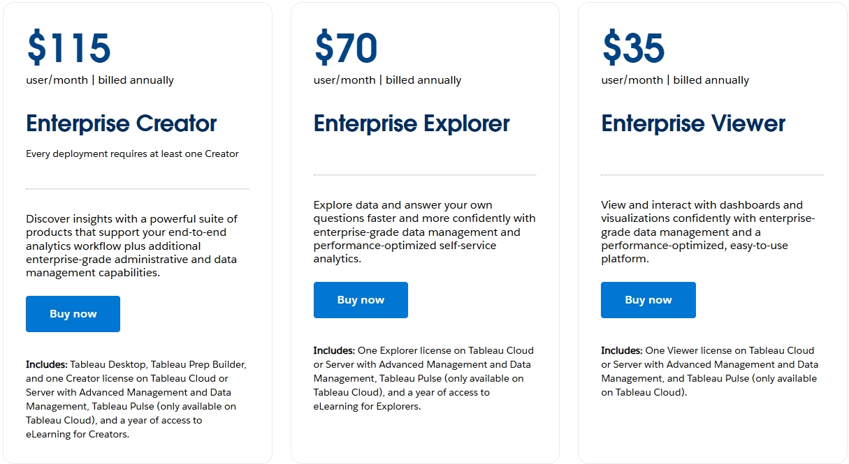This screenshot has height=464, width=849.
Task: Click the Enterprise Viewer heading
Action: click(x=693, y=124)
